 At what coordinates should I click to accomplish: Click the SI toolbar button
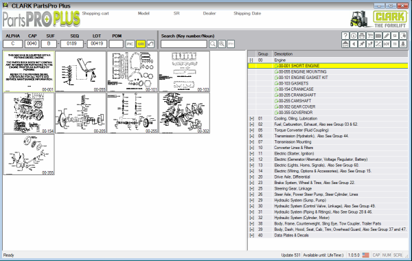coord(394,36)
